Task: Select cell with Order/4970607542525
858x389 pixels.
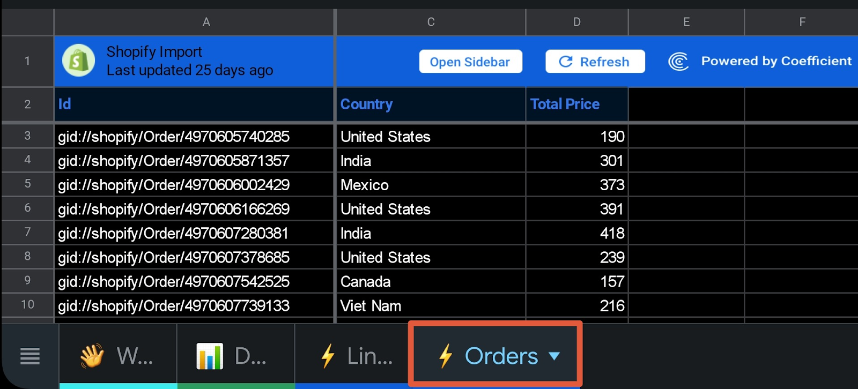Action: pyautogui.click(x=194, y=281)
